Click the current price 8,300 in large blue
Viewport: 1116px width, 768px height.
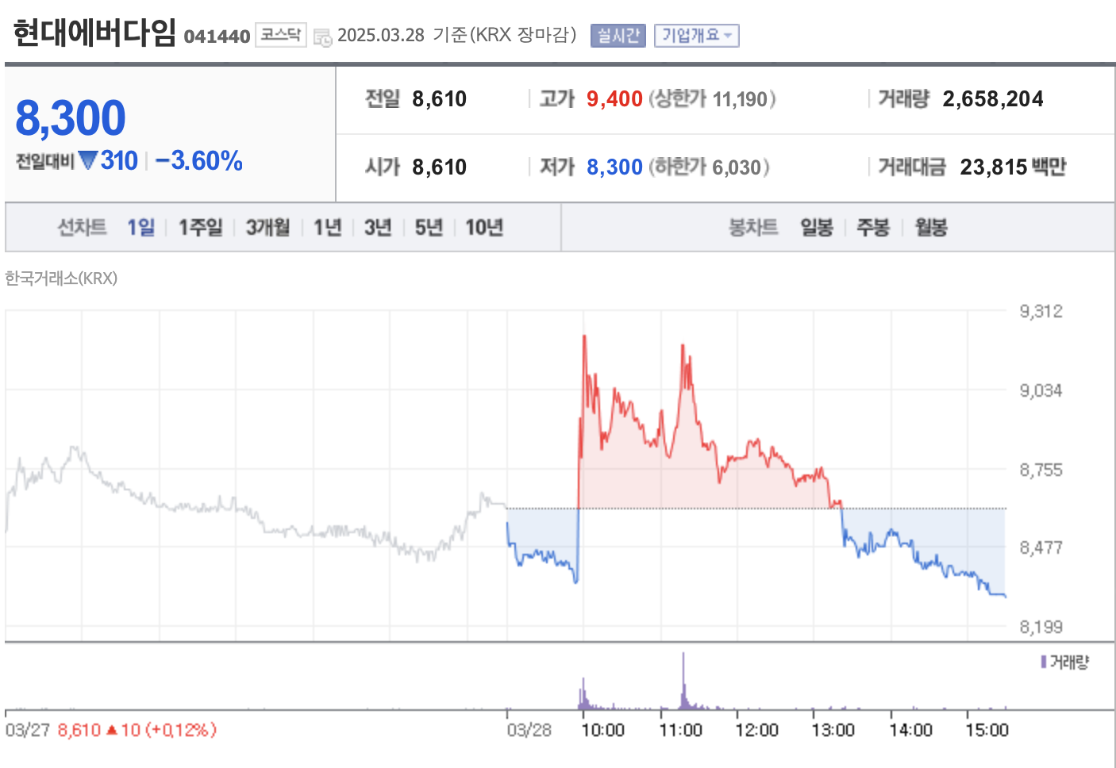coord(71,118)
